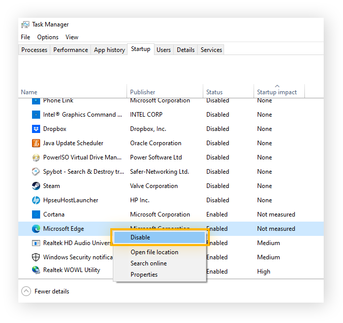Click the Task Manager title bar icon
The image size is (343, 323).
[25, 24]
